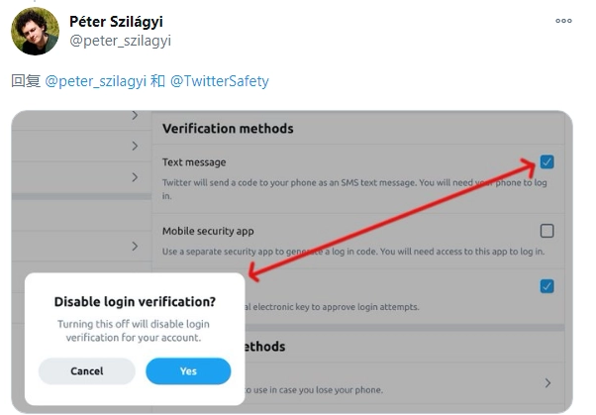Click the 'Disable login verification?' dialog title

(x=135, y=302)
